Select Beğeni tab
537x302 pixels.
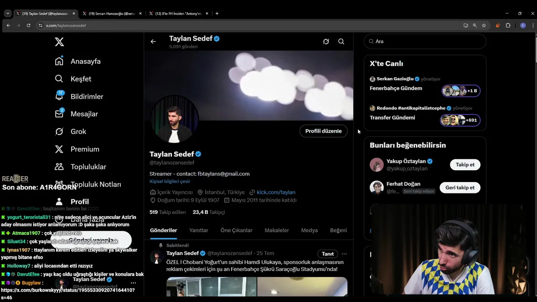339,230
